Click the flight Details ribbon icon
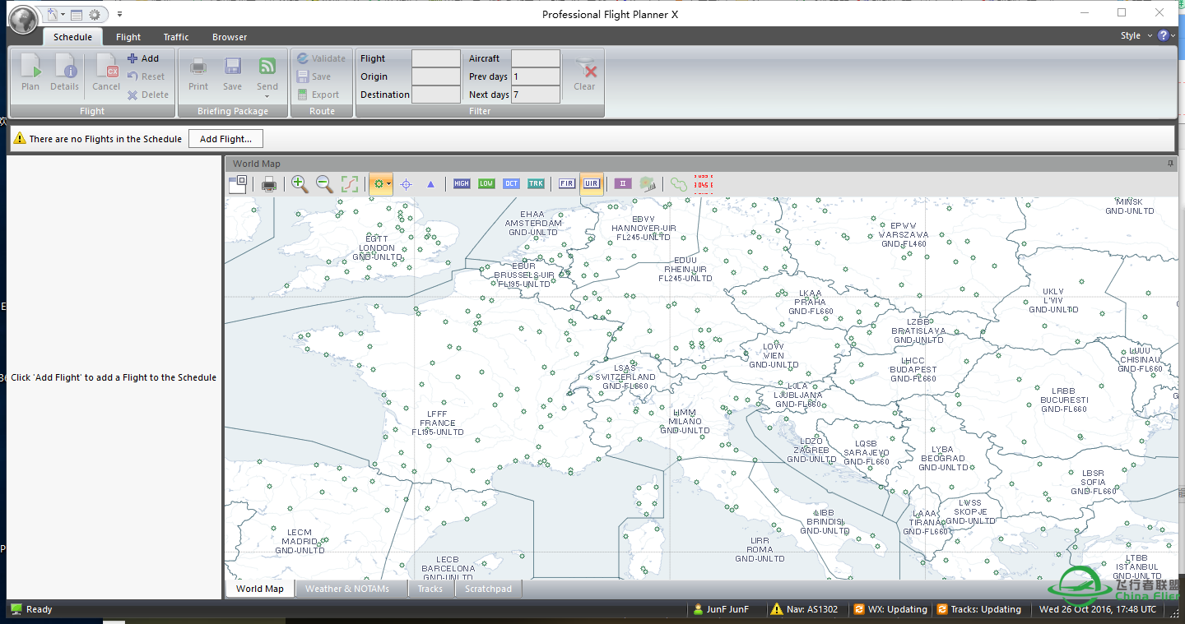The image size is (1185, 624). pos(64,72)
